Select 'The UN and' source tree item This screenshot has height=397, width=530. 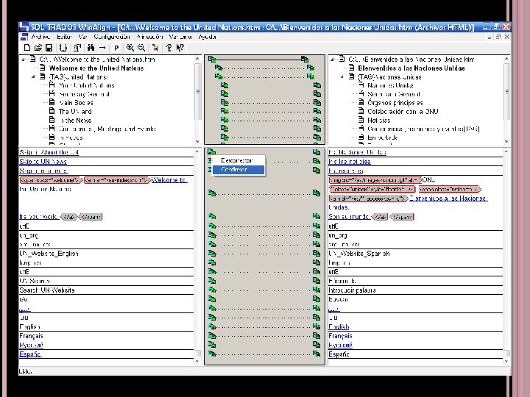click(x=75, y=112)
